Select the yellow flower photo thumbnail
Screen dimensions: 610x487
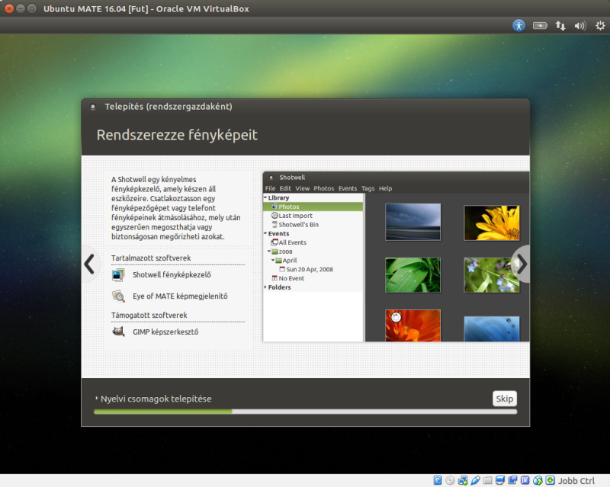pyautogui.click(x=492, y=223)
